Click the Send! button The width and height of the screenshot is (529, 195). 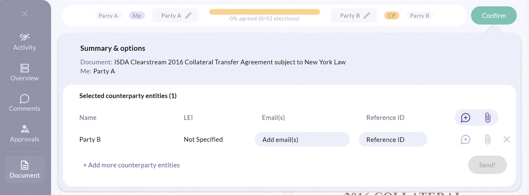click(487, 165)
